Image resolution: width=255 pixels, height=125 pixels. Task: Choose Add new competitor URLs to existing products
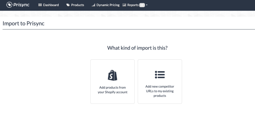coord(160,81)
